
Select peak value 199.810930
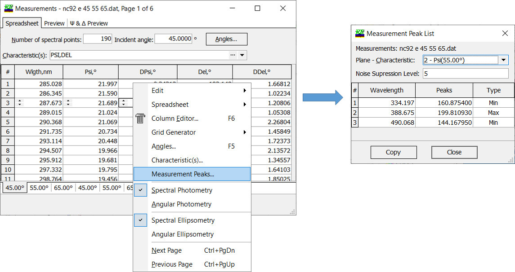click(x=444, y=113)
